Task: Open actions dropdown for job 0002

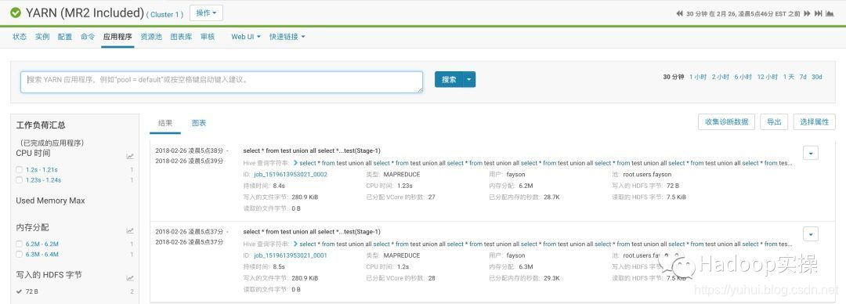Action: point(811,154)
